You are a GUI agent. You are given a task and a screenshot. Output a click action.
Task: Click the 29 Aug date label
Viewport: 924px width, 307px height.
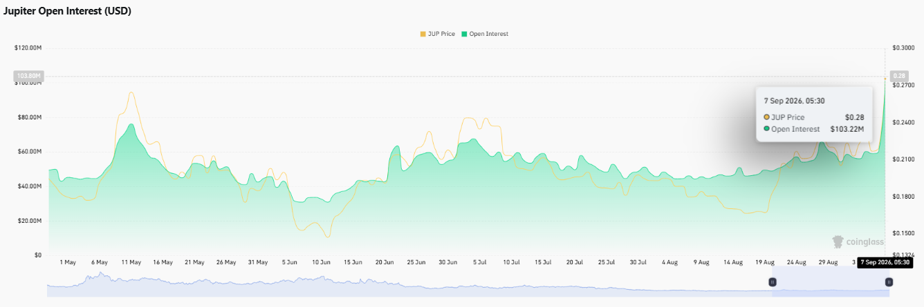828,262
